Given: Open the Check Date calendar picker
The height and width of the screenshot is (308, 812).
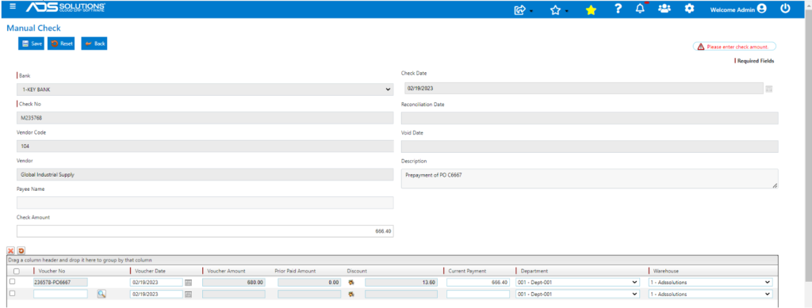Looking at the screenshot, I should (768, 89).
